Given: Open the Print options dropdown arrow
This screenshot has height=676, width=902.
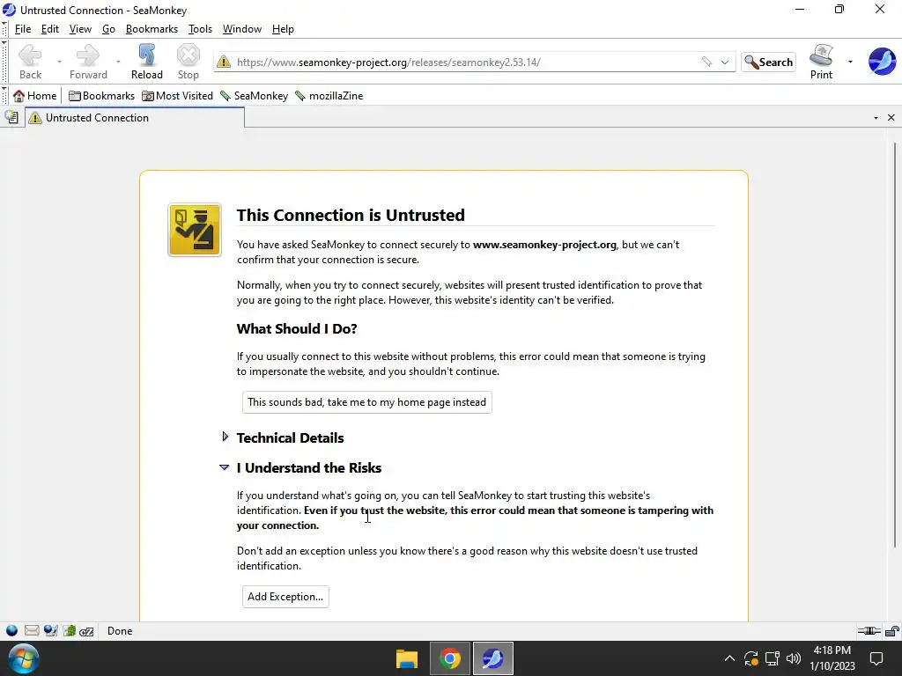Looking at the screenshot, I should [x=850, y=62].
